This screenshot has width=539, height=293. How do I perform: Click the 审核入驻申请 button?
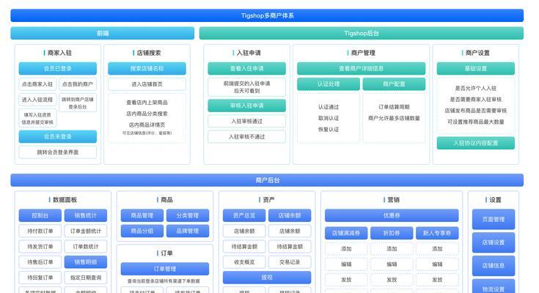pos(247,105)
